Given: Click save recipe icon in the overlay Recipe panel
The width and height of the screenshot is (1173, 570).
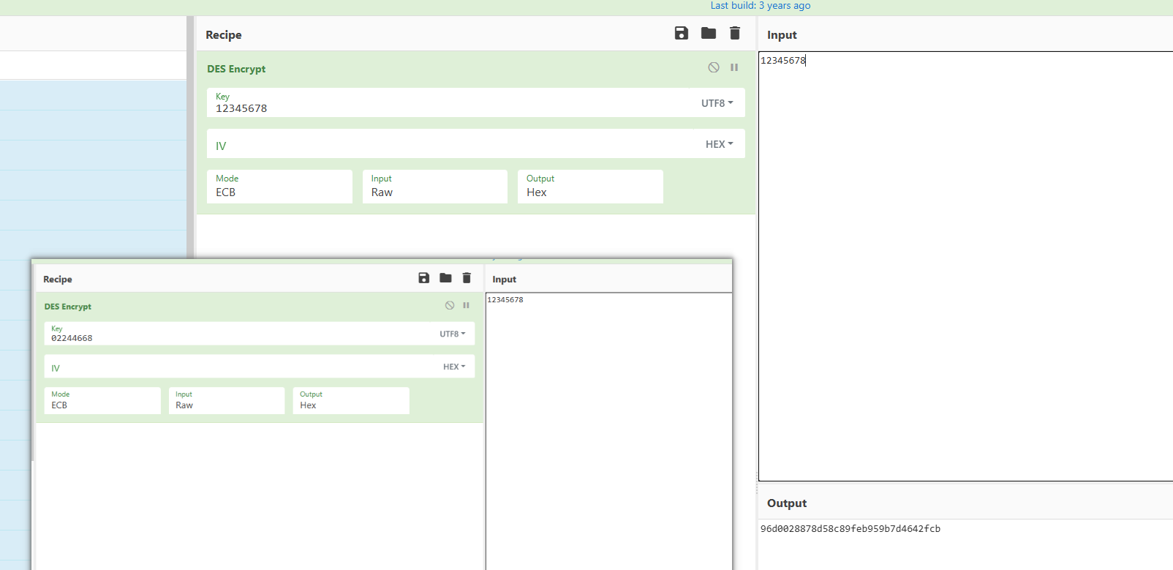Looking at the screenshot, I should tap(423, 278).
